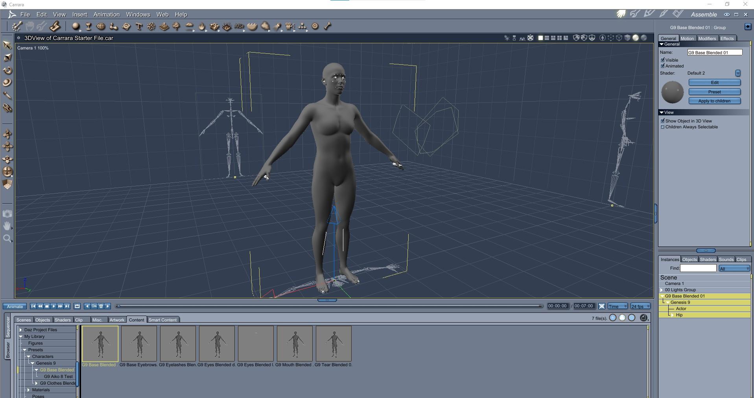Jump to the first frame

33,306
